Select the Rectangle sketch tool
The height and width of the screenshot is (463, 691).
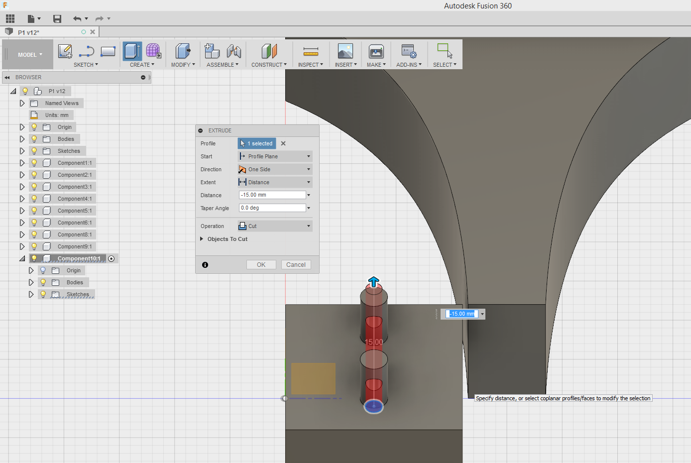coord(108,51)
